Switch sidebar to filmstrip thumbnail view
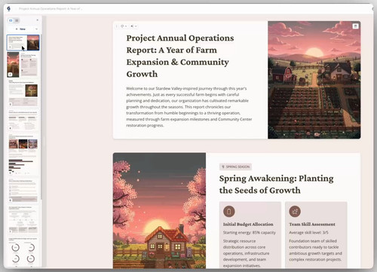 [x=11, y=20]
